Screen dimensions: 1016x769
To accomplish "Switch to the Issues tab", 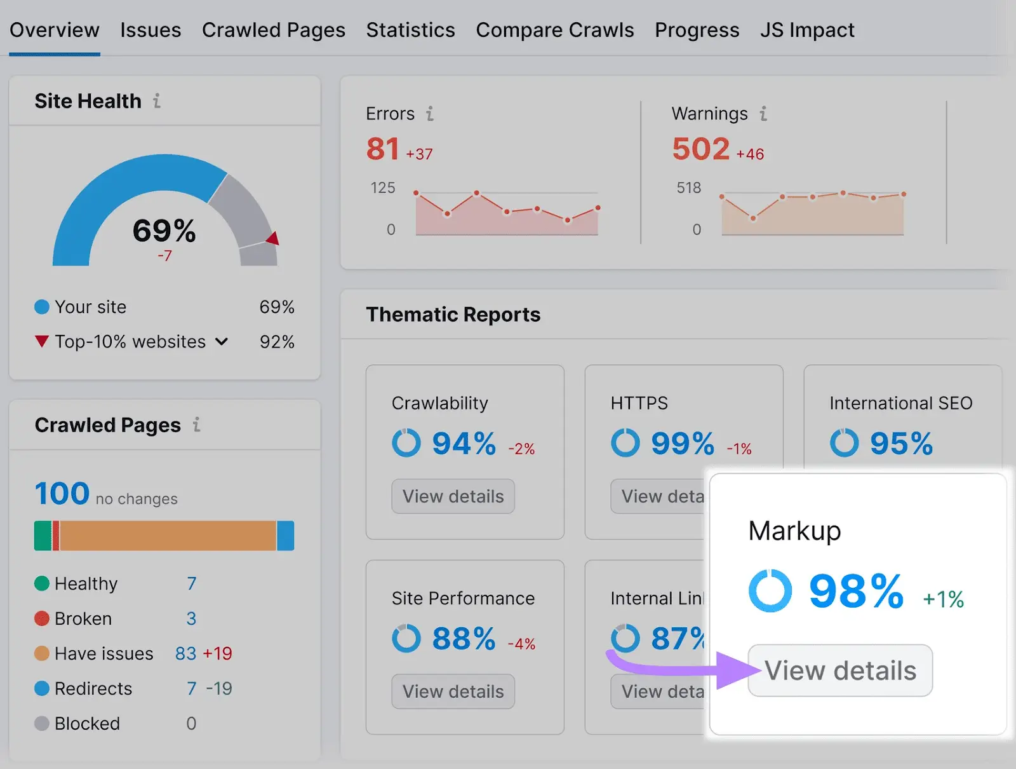I will (x=150, y=29).
